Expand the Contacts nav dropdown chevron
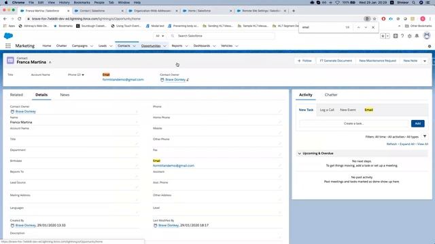 click(x=135, y=46)
